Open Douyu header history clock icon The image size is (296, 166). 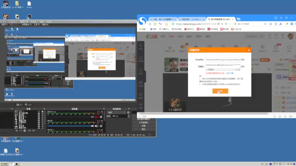(270, 35)
